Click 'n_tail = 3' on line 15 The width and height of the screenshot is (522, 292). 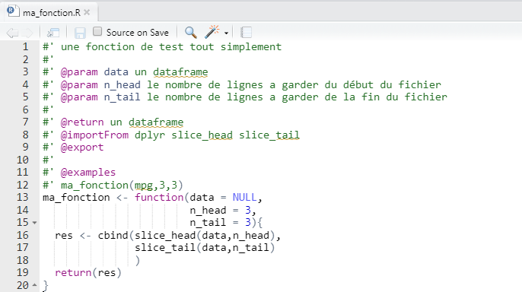tap(221, 222)
